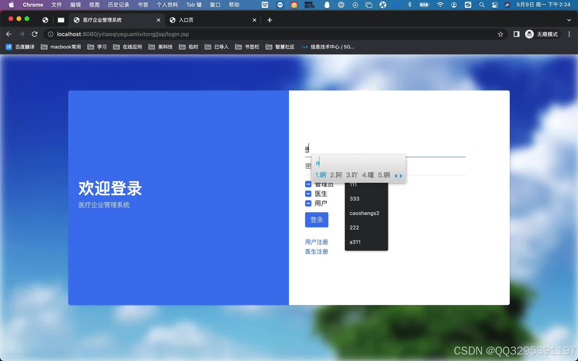578x361 pixels.
Task: Open the 学习 bookmark folder
Action: [97, 47]
